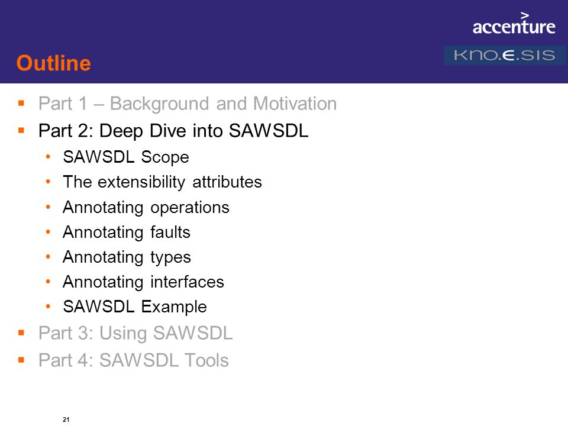Click the SAWSDL Scope bullet item
The image size is (568, 426).
126,157
